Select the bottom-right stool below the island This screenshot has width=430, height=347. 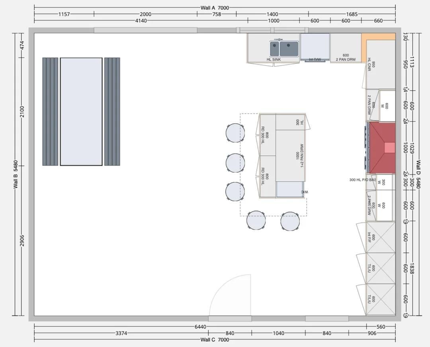tap(290, 222)
